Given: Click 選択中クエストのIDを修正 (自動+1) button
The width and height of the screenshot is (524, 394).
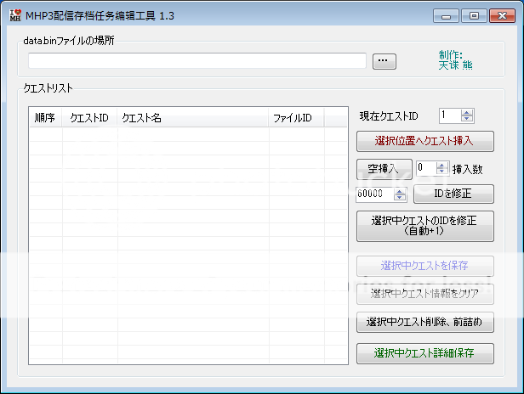Looking at the screenshot, I should (x=425, y=226).
